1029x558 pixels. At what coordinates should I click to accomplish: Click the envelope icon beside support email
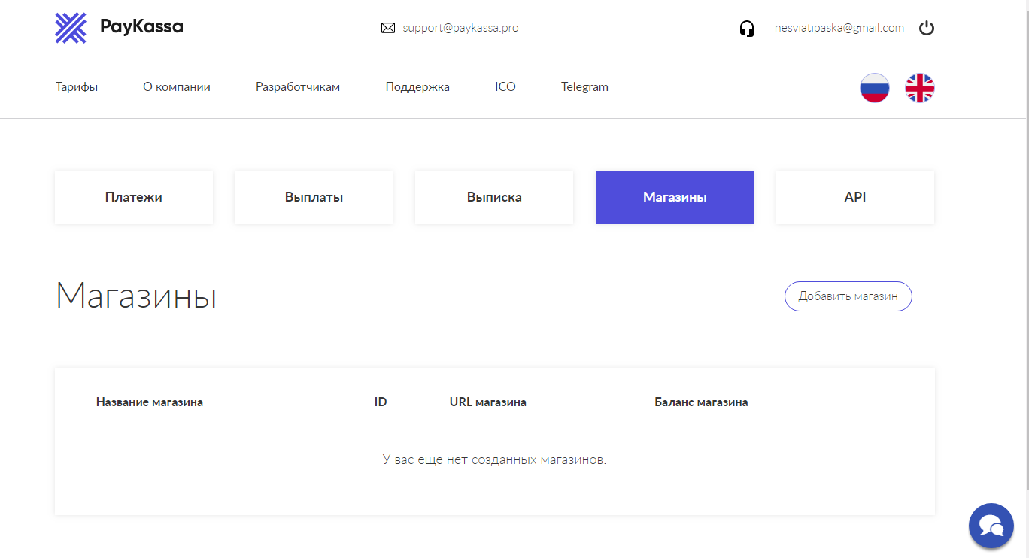point(388,28)
